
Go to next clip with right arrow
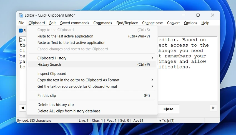213,108
